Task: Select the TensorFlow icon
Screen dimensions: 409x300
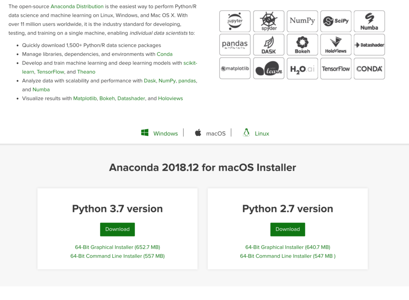Action: (336, 68)
